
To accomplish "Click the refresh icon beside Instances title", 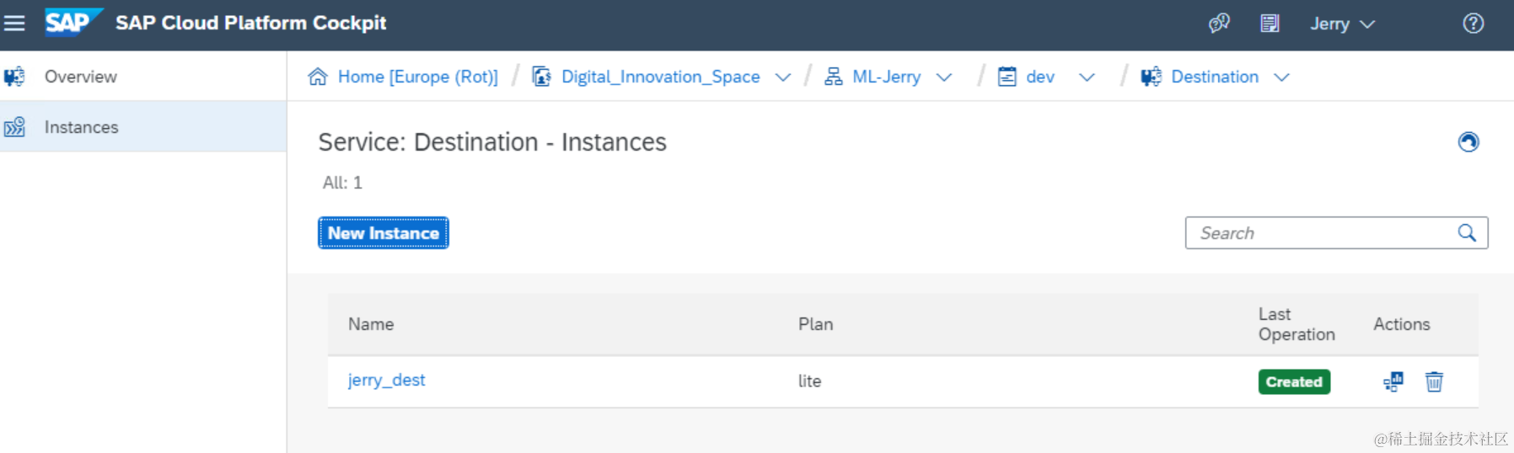I will click(x=1468, y=142).
